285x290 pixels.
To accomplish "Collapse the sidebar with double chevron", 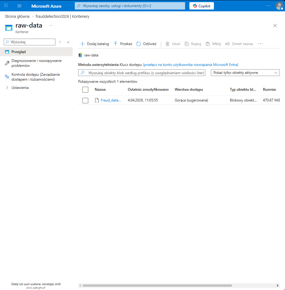I will [x=68, y=42].
